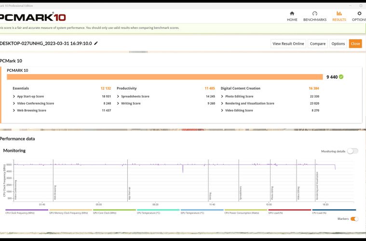Select GPU Core Clock legend swatch
Image resolution: width=366 pixels, height=241 pixels.
click(114, 210)
